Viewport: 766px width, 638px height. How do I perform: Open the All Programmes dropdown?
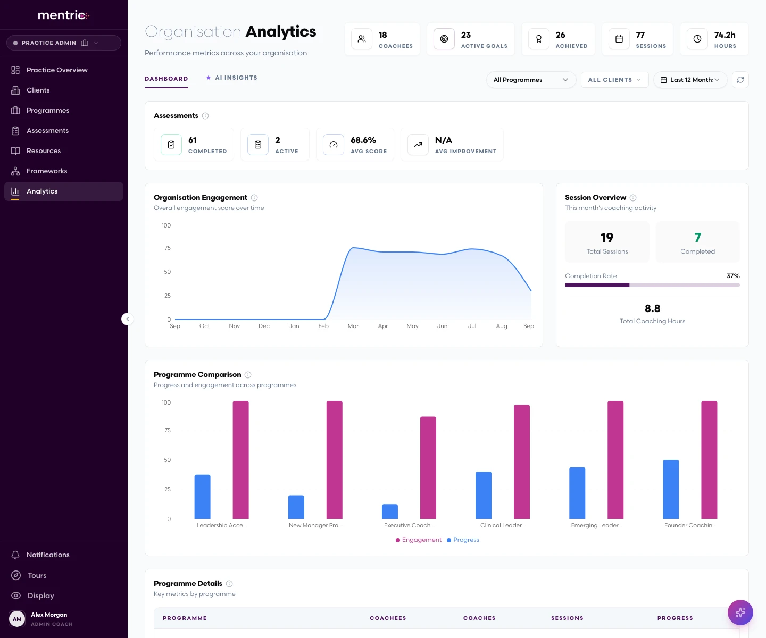coord(531,80)
